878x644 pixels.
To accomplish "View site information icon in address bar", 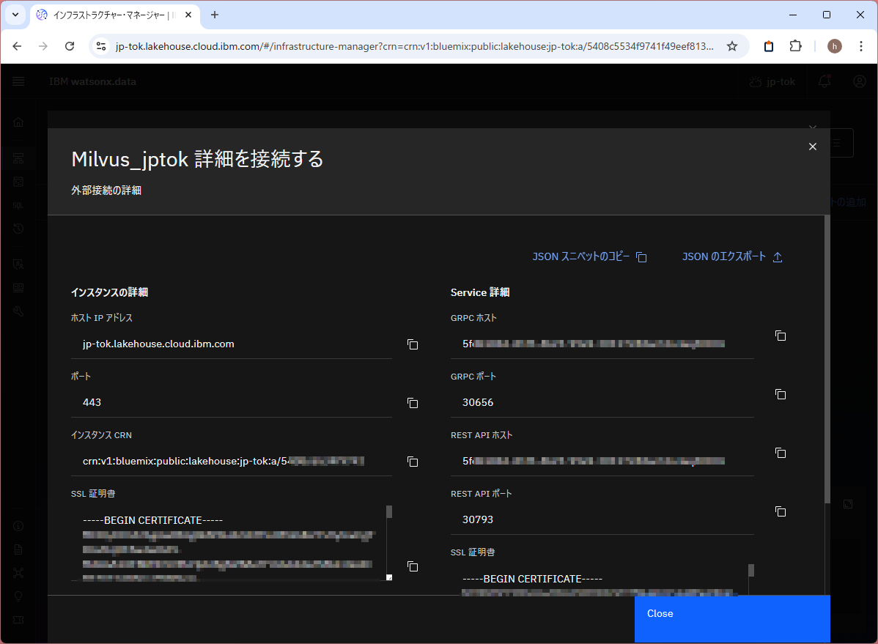I will [x=101, y=46].
